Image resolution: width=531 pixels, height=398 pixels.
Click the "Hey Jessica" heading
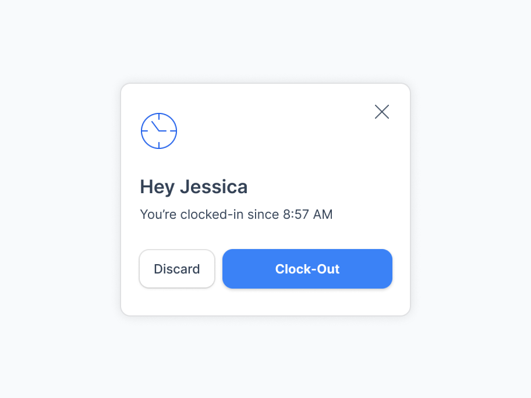click(x=194, y=187)
